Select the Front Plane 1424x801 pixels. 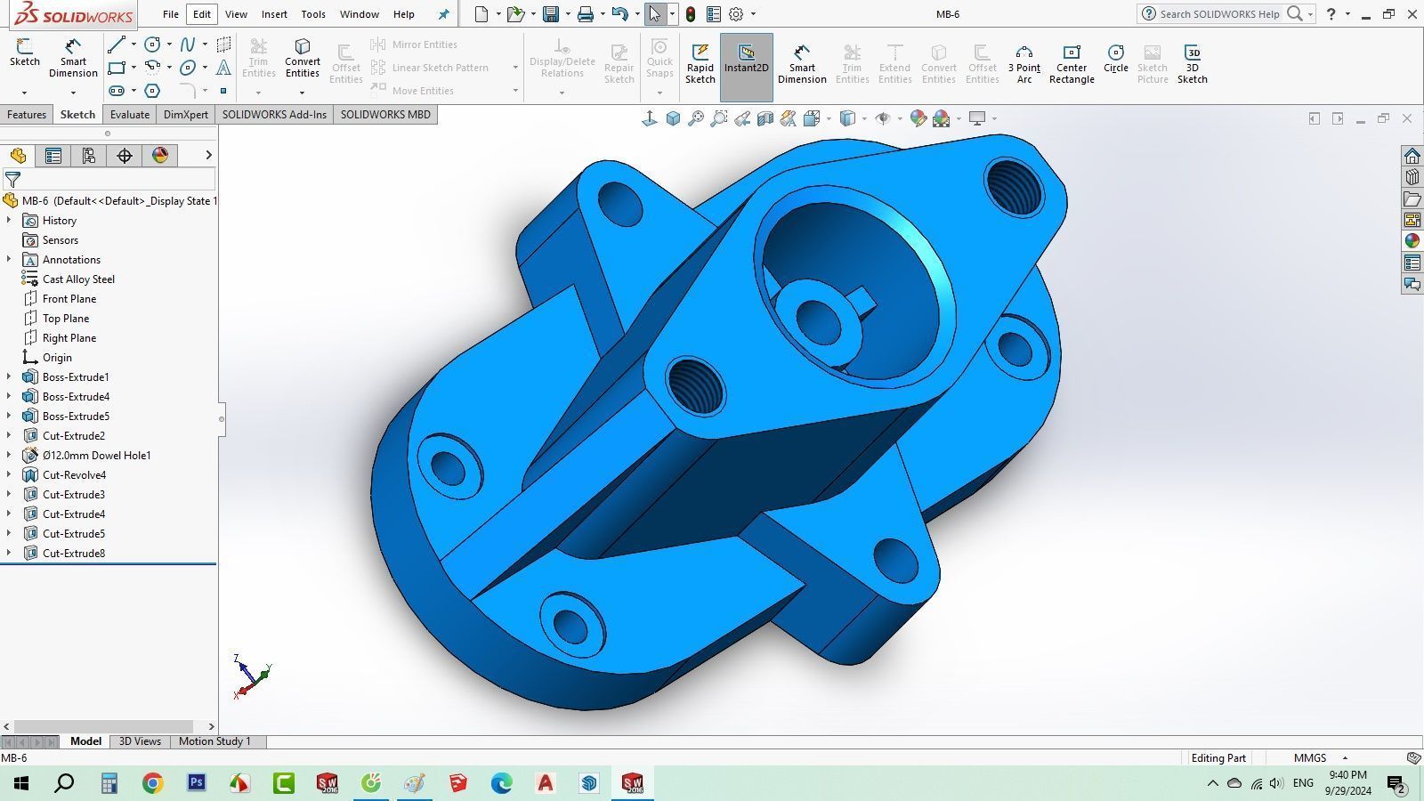pos(69,298)
